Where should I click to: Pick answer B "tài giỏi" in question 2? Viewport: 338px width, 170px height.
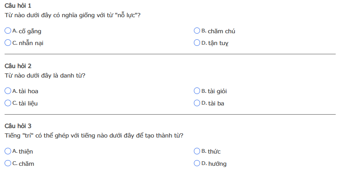tap(197, 91)
